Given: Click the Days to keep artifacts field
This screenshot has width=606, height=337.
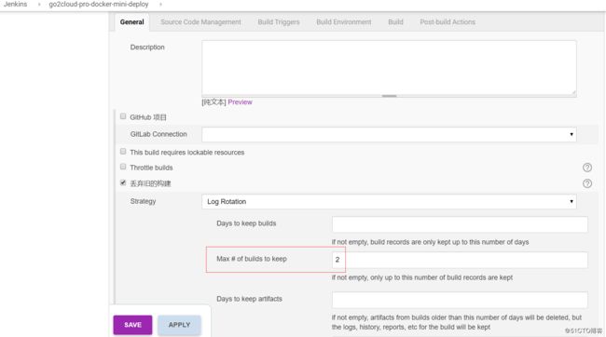Looking at the screenshot, I should click(x=460, y=300).
